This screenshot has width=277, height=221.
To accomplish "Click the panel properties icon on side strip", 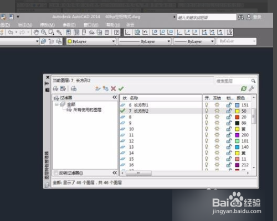I will pos(47,90).
